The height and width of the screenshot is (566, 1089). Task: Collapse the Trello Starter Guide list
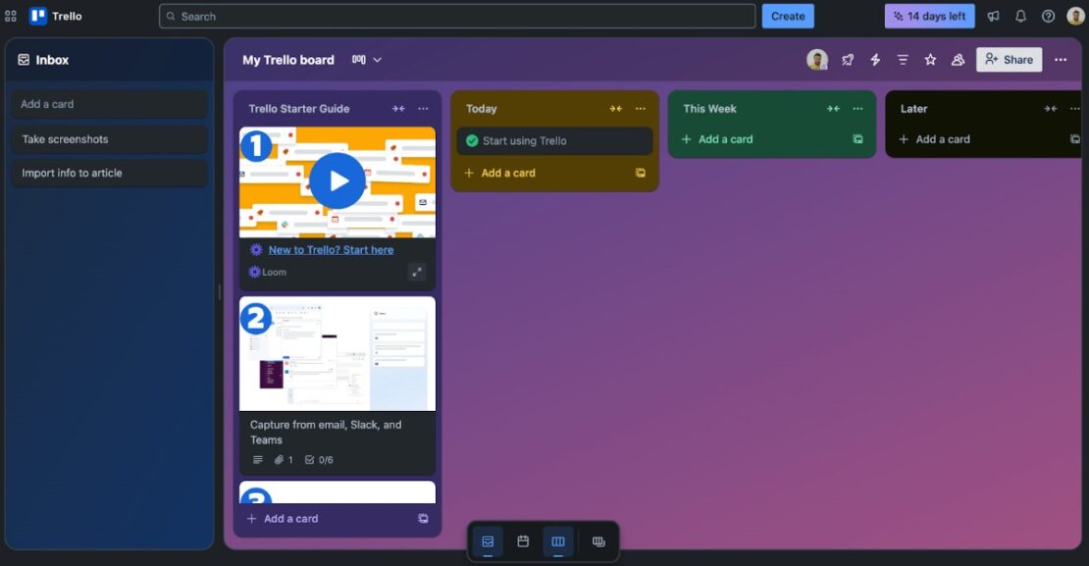[398, 109]
